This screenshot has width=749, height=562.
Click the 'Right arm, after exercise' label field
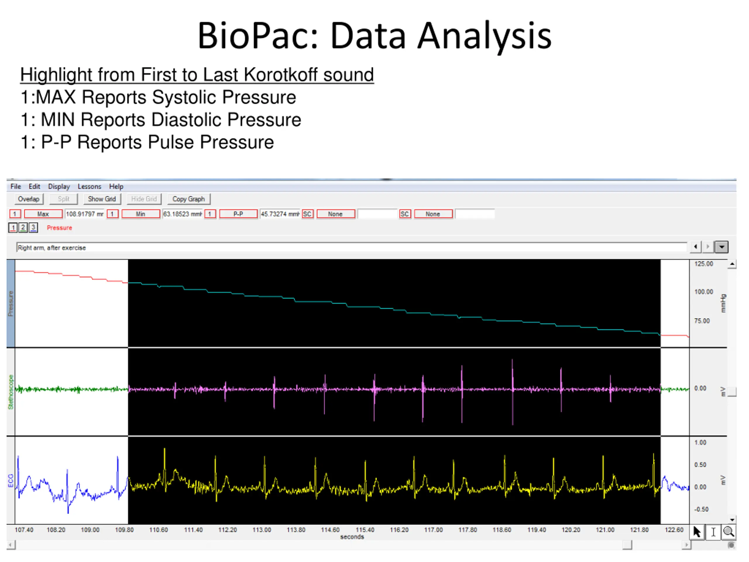351,248
